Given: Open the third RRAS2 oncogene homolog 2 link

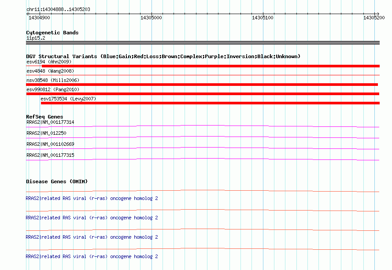Looking at the screenshot, I should 92,237.
